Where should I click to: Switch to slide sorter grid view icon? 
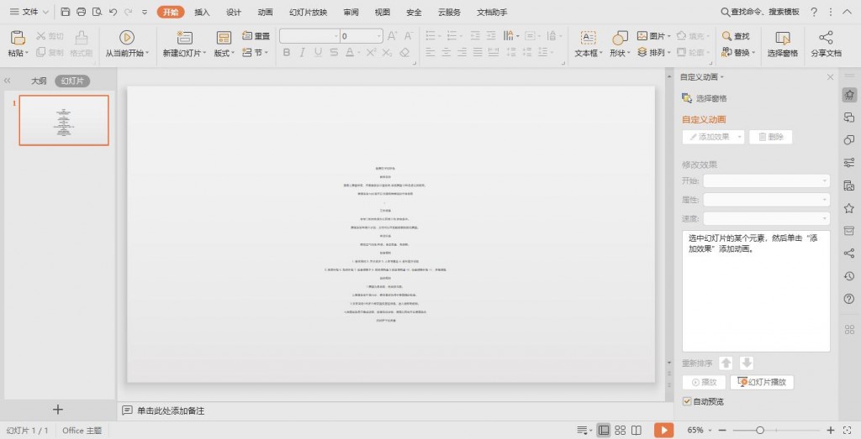click(620, 431)
